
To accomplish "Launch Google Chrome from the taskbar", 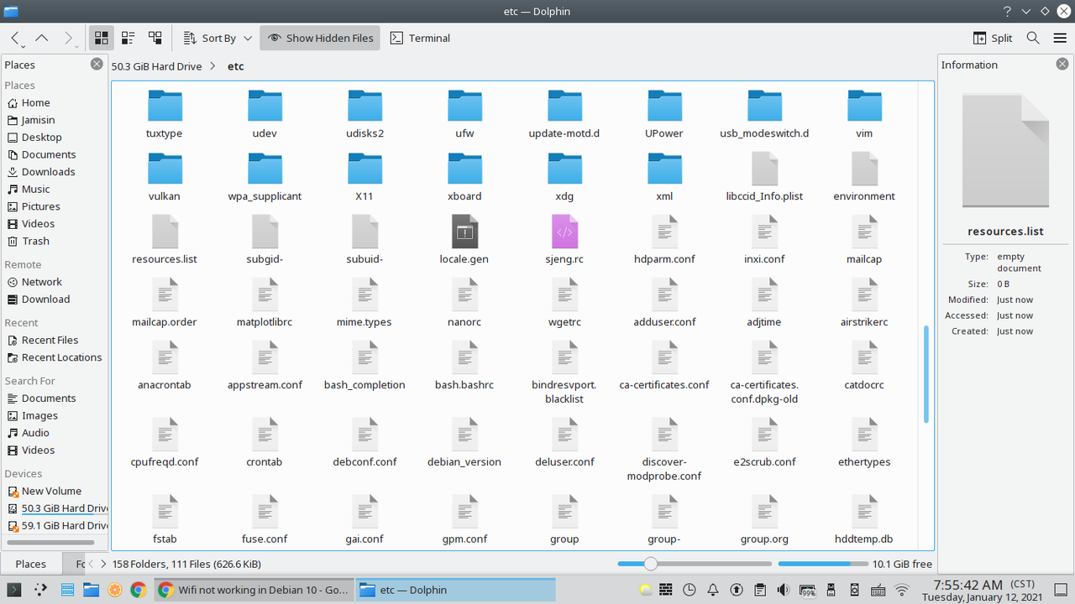I will [138, 590].
